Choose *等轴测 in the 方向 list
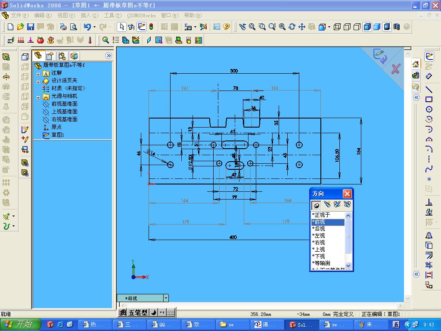The height and width of the screenshot is (331, 441). [x=328, y=263]
